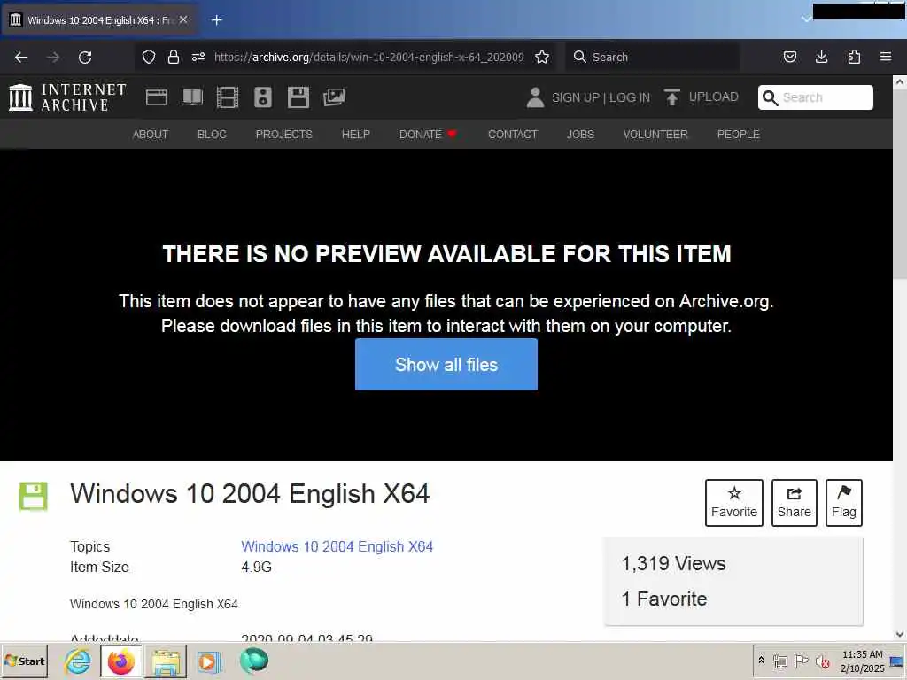Open tracking protection shield icon
Image resolution: width=907 pixels, height=680 pixels.
pyautogui.click(x=149, y=57)
